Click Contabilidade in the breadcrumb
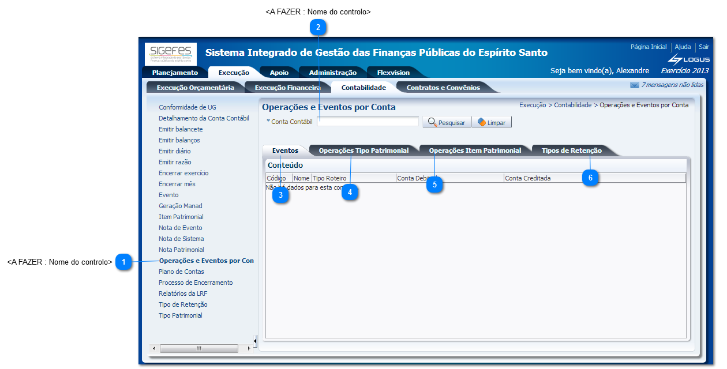 pos(572,105)
